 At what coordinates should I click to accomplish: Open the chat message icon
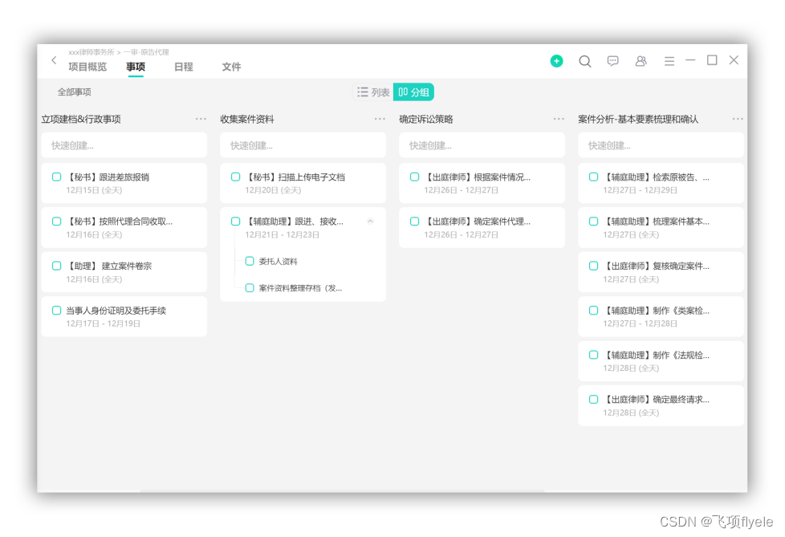pos(612,61)
